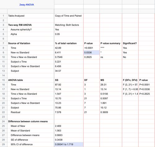The image size is (155, 147).
Task: Open the 2way ANOVA sheet link
Action: point(27,5)
